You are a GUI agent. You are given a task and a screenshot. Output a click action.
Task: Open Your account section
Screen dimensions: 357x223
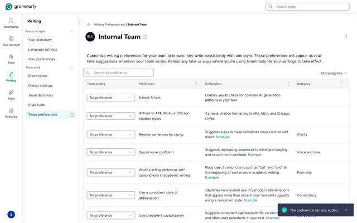point(11,41)
